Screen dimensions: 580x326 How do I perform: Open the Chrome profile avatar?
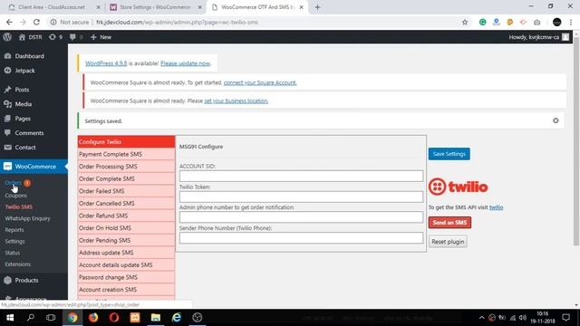click(556, 22)
